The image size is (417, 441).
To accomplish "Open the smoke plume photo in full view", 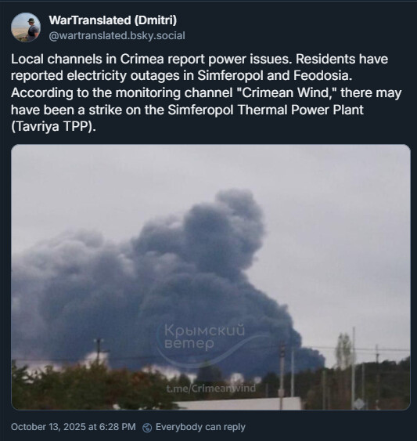I will point(210,277).
